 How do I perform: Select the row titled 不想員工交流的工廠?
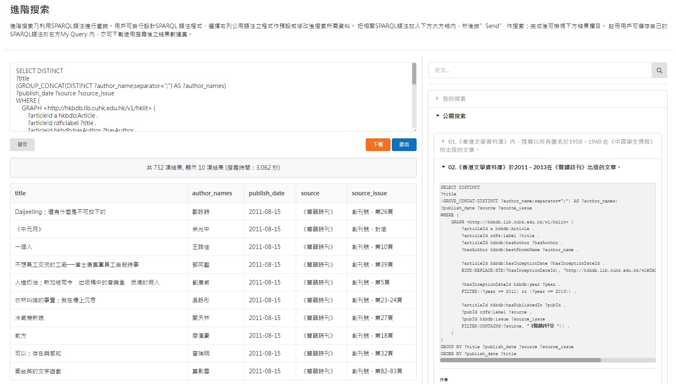(x=213, y=265)
